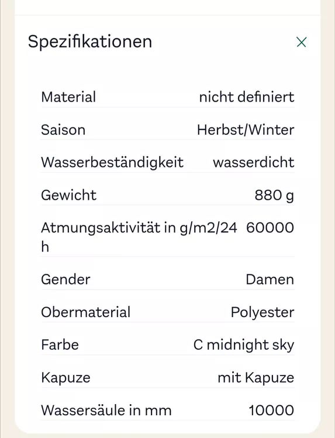Select the 'mit Kapuze' value

pyautogui.click(x=256, y=378)
